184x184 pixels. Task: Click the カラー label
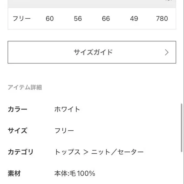pos(18,109)
